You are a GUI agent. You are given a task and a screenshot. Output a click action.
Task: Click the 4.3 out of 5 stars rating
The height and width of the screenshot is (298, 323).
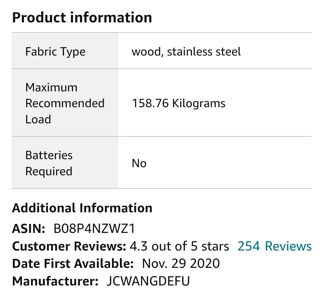(179, 246)
